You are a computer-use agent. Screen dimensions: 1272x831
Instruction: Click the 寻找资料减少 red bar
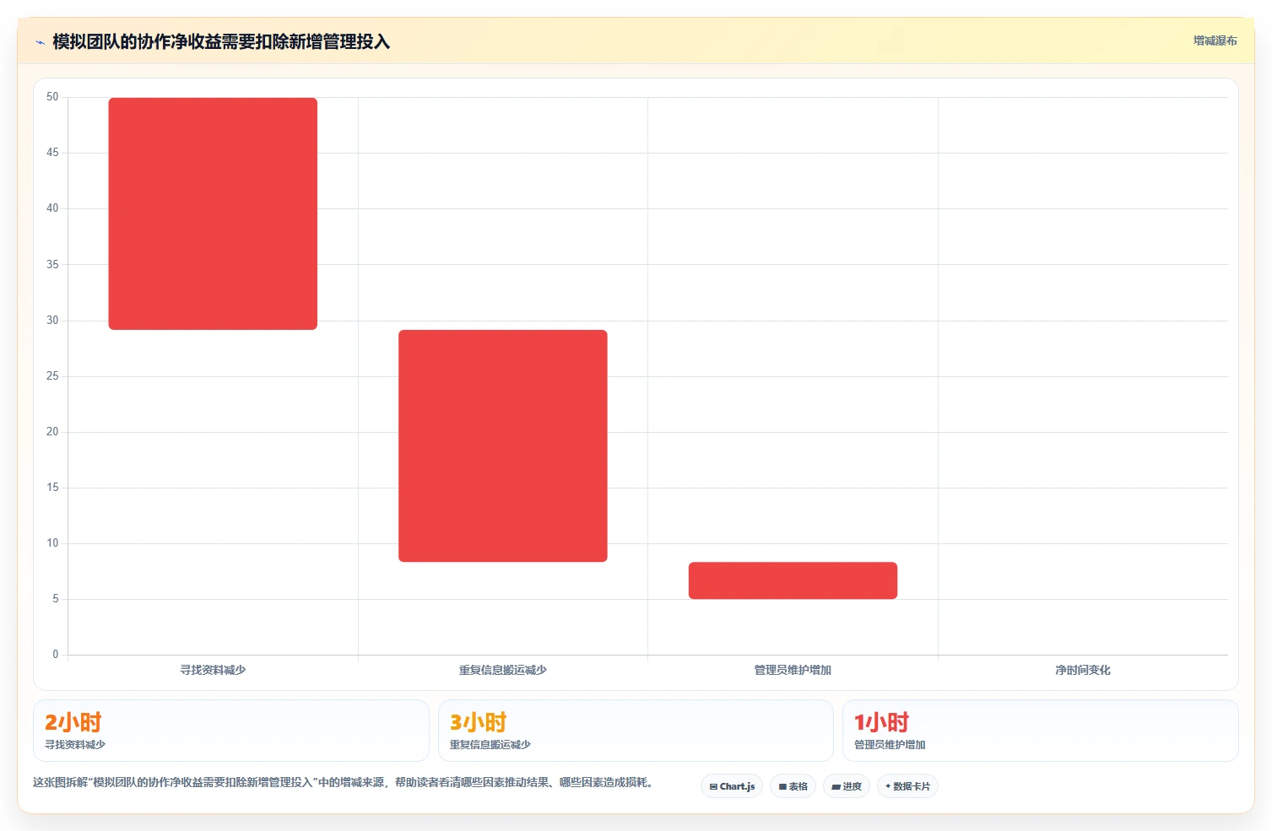pos(213,213)
